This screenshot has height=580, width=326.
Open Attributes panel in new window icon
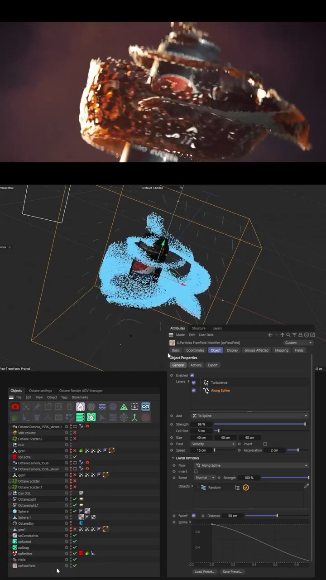pyautogui.click(x=312, y=335)
